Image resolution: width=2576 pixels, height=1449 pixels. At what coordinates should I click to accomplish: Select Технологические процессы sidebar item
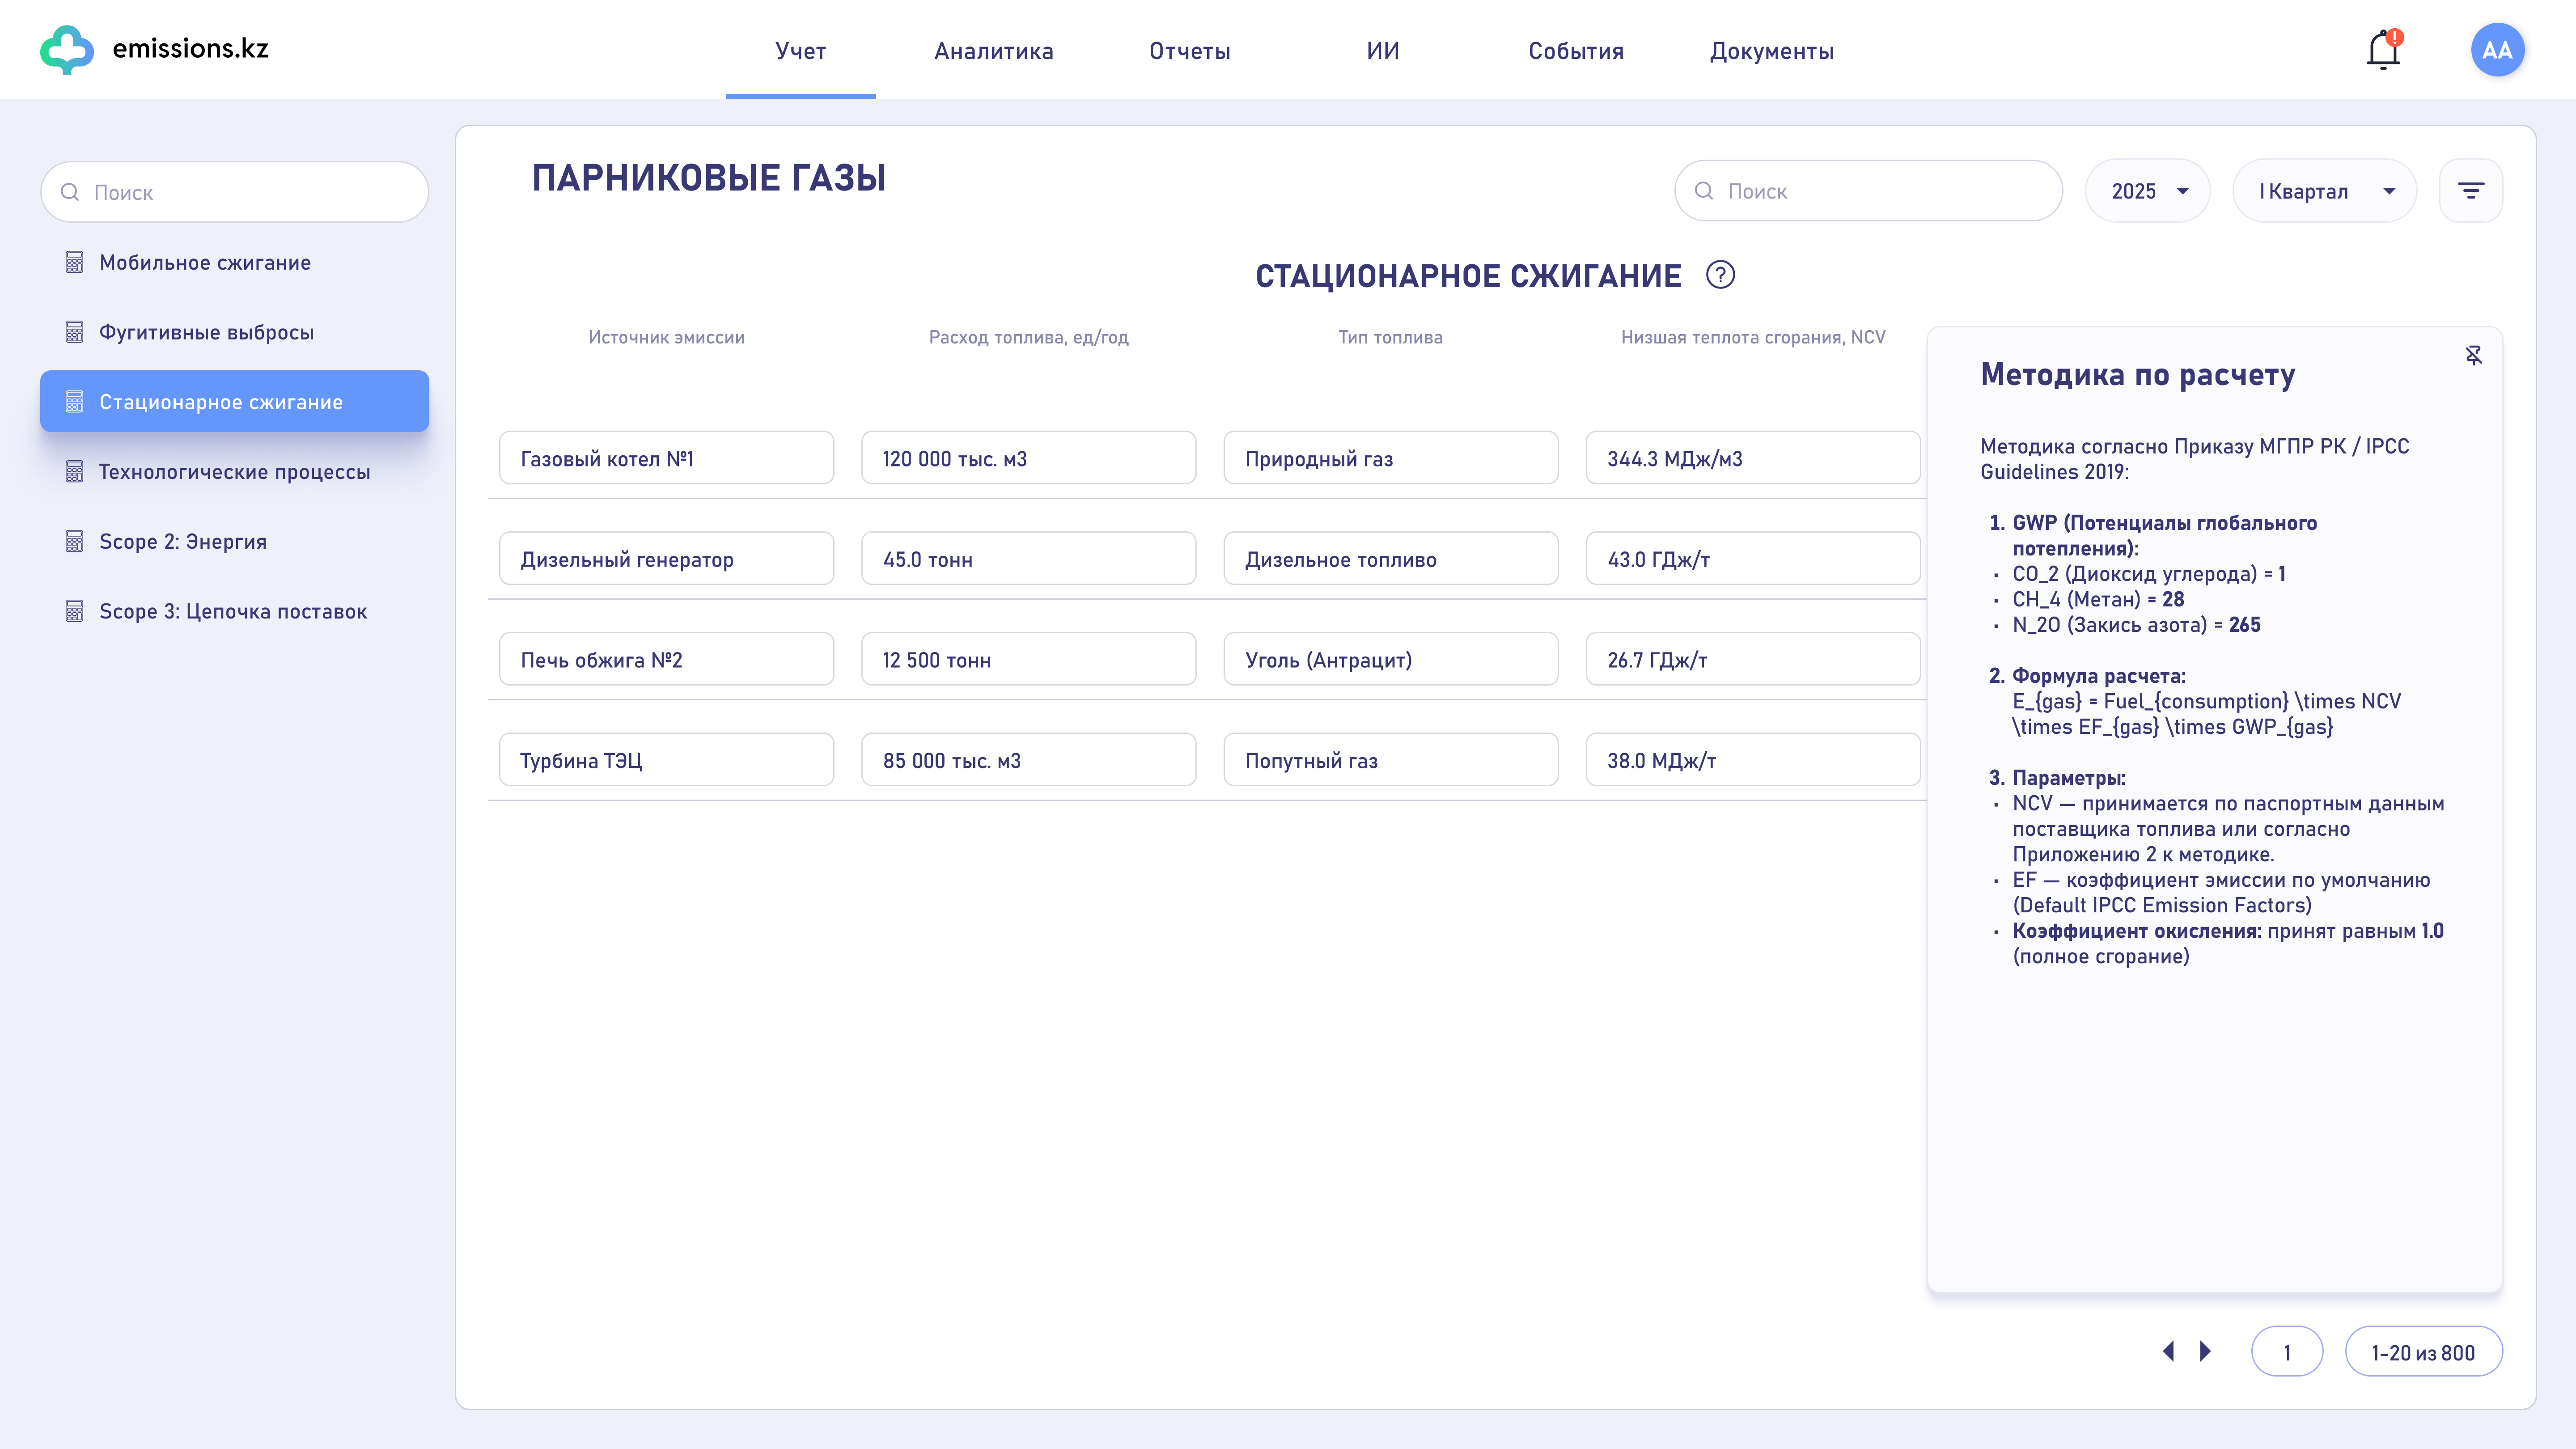coord(234,471)
